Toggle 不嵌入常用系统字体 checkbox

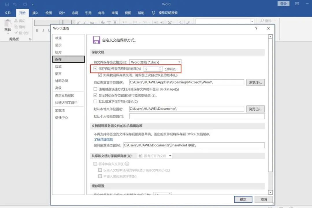click(100, 176)
